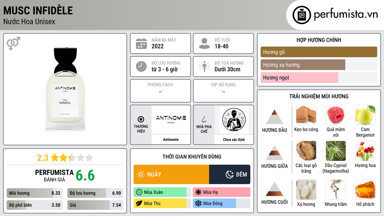This screenshot has width=384, height=216.
Task: Click the orange Ngày daytime bar
Action: [171, 174]
